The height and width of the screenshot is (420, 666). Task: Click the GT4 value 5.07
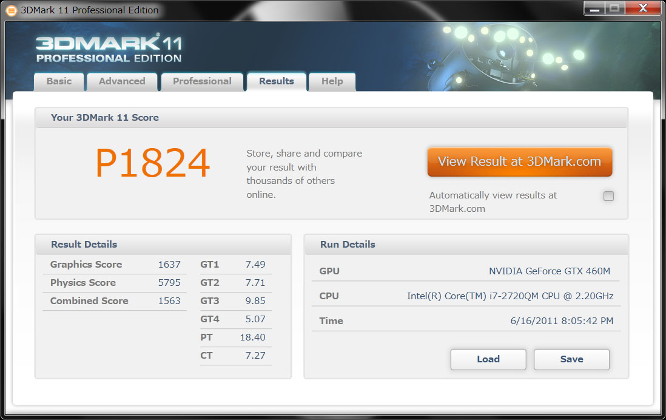(x=255, y=319)
